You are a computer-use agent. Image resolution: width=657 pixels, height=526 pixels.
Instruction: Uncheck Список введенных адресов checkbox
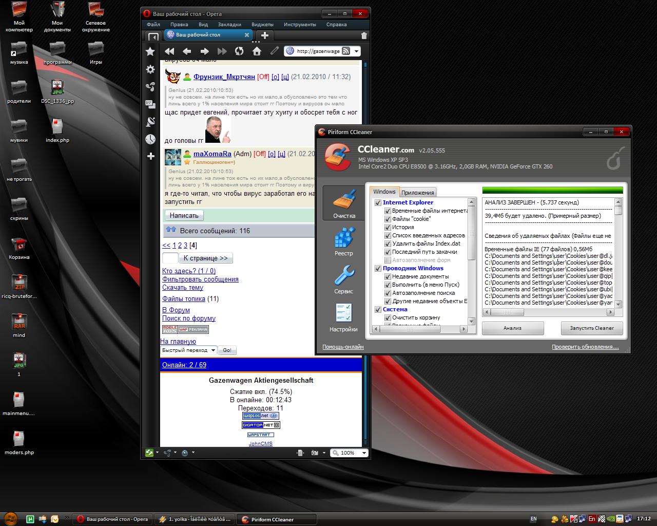pyautogui.click(x=388, y=235)
